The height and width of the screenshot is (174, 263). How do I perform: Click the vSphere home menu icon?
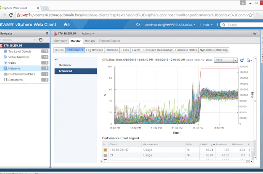pos(66,25)
